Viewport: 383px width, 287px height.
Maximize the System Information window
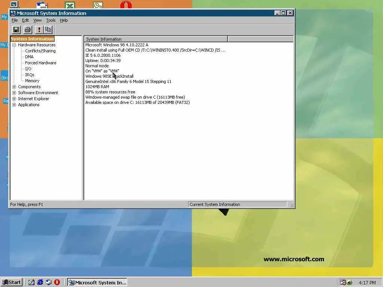[x=283, y=13]
